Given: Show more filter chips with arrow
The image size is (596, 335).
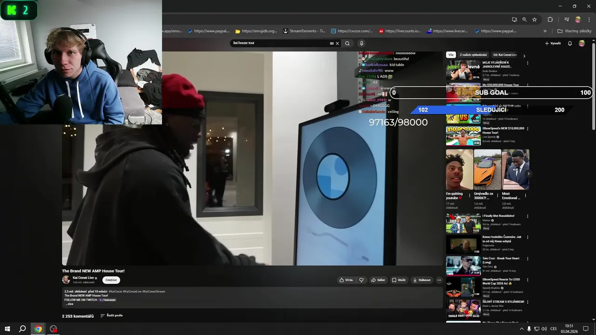Looking at the screenshot, I should 524,55.
